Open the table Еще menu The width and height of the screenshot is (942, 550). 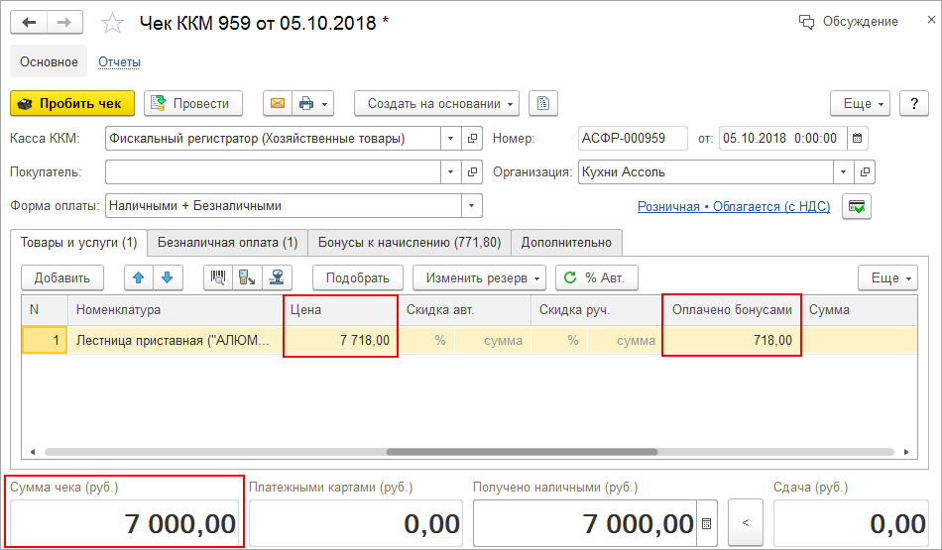click(x=887, y=278)
